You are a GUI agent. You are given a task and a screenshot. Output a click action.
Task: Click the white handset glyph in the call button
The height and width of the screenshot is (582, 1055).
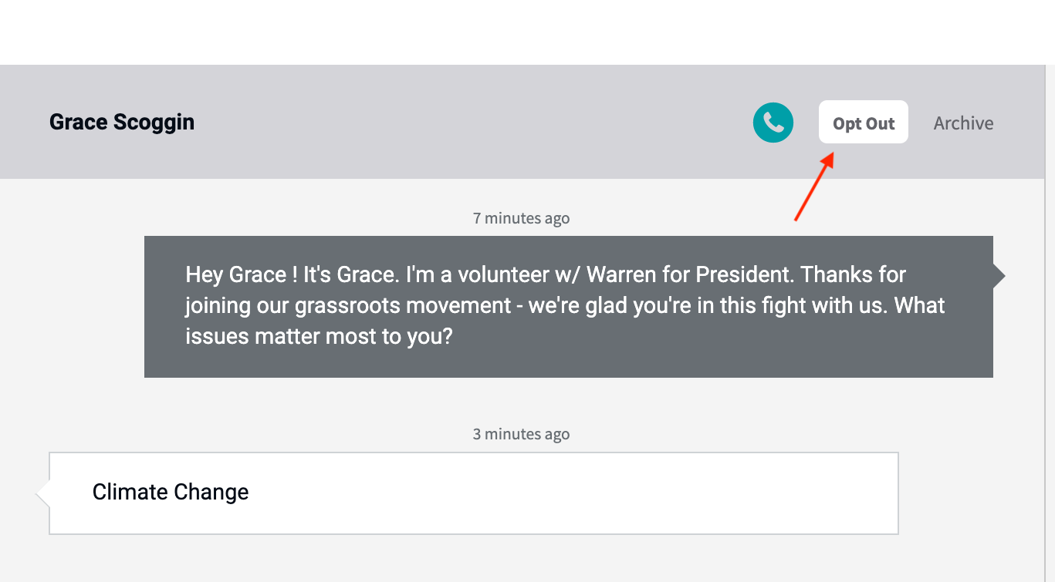click(x=773, y=123)
